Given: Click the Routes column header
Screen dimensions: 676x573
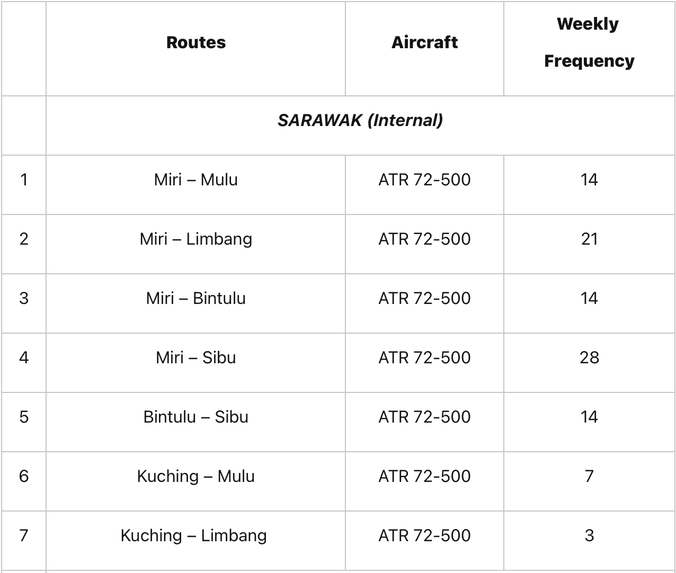Looking at the screenshot, I should (x=196, y=42).
